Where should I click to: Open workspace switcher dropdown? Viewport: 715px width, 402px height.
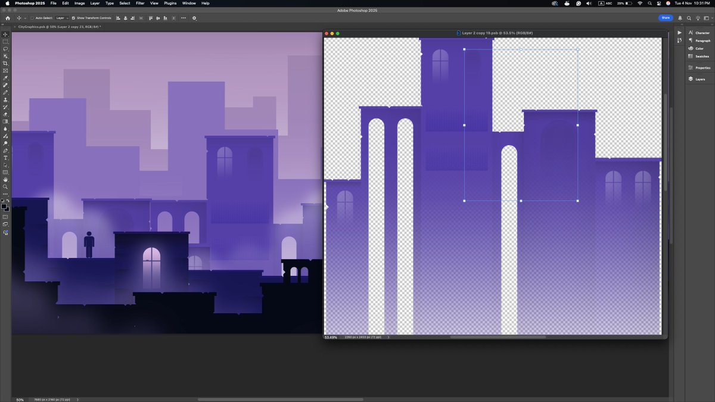(x=707, y=18)
